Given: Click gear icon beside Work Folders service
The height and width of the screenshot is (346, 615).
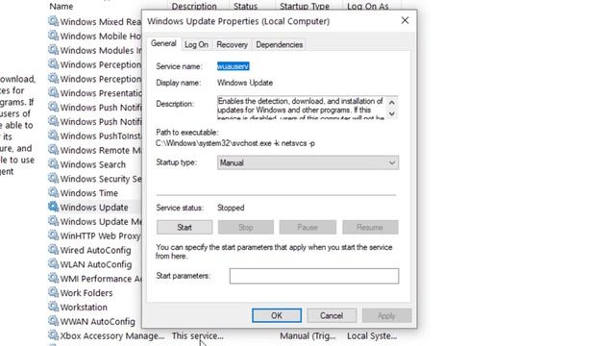Looking at the screenshot, I should tap(53, 292).
